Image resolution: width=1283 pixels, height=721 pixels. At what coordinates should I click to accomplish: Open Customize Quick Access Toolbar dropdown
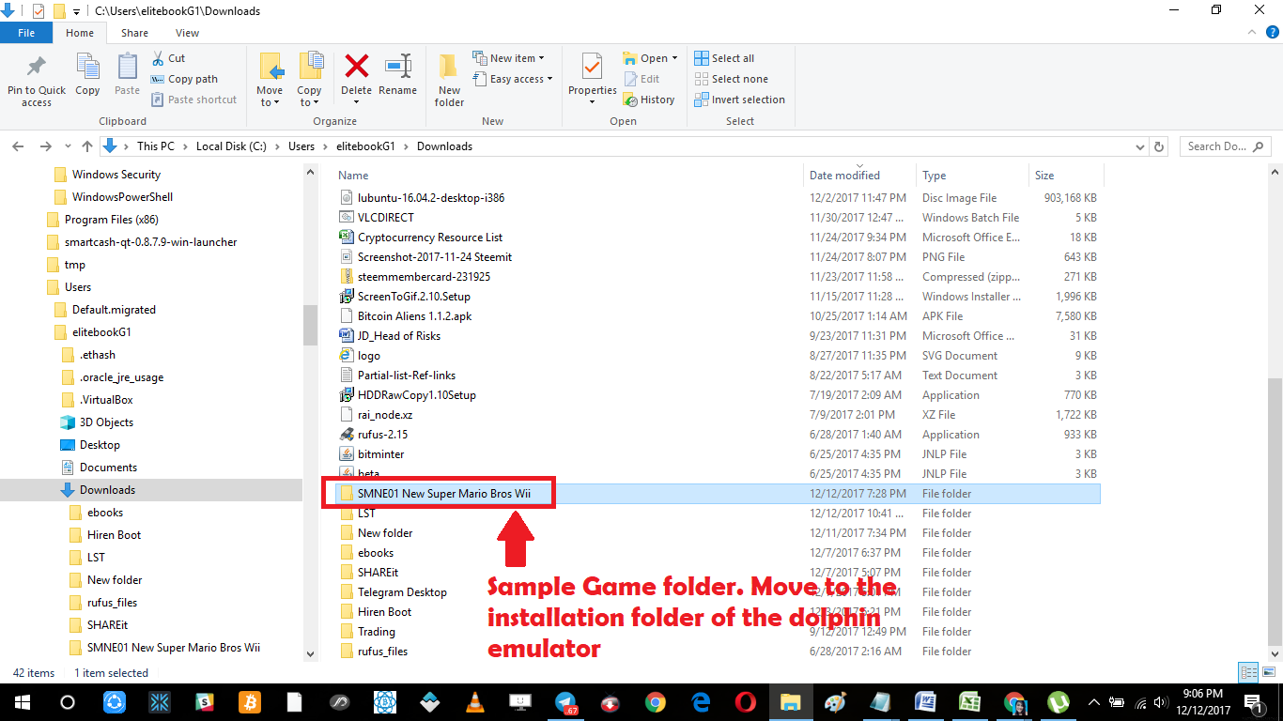pyautogui.click(x=77, y=11)
